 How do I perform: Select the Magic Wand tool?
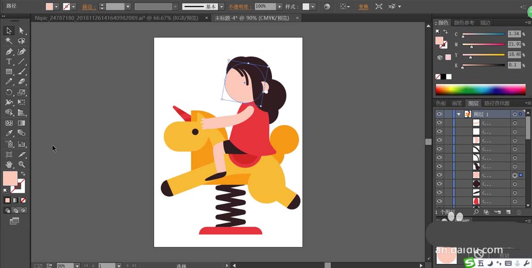tap(9, 41)
